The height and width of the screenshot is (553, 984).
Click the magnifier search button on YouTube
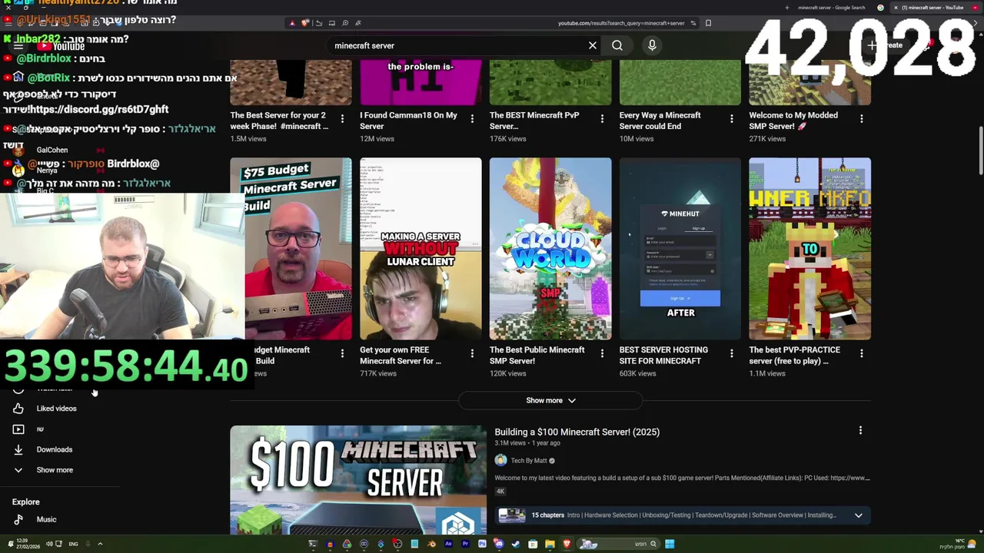coord(617,45)
